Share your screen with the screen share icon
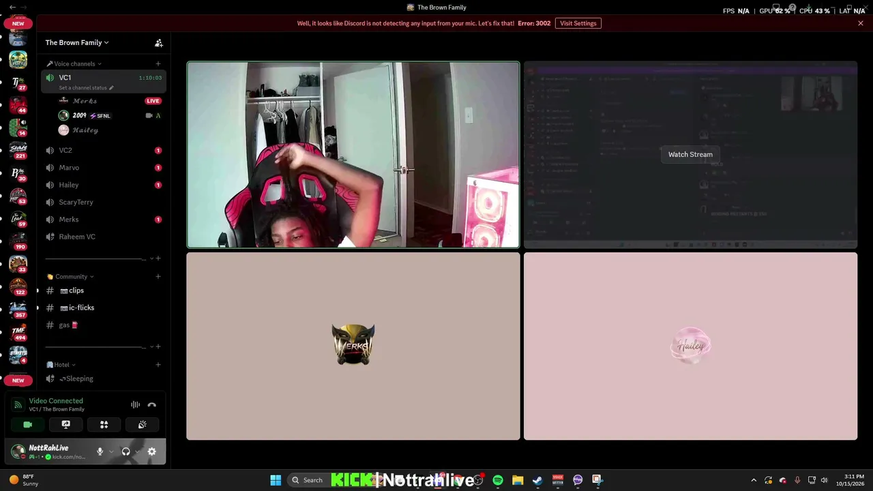The image size is (873, 491). [x=66, y=424]
